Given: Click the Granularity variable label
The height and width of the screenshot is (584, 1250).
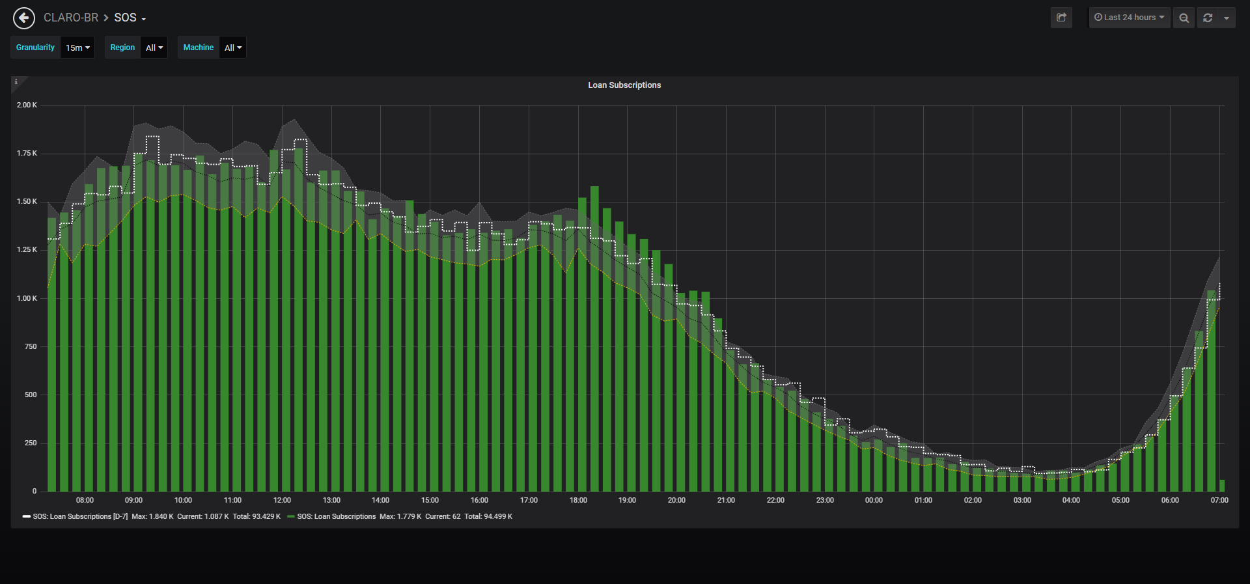Looking at the screenshot, I should click(35, 48).
